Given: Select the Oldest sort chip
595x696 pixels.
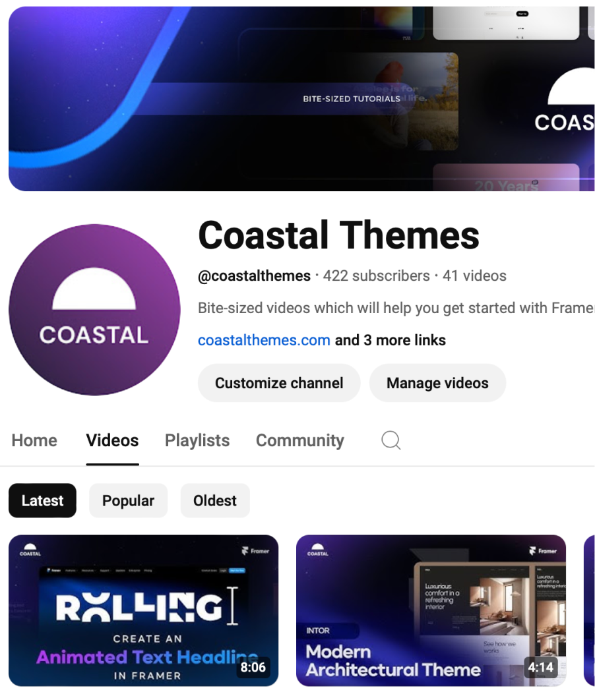Looking at the screenshot, I should (215, 500).
